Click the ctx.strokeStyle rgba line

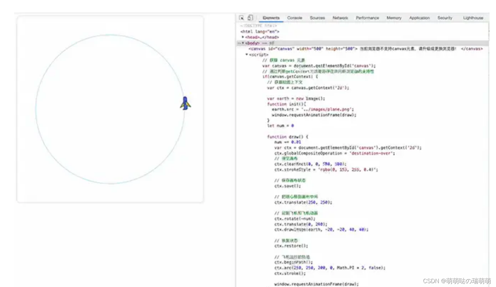pyautogui.click(x=326, y=170)
